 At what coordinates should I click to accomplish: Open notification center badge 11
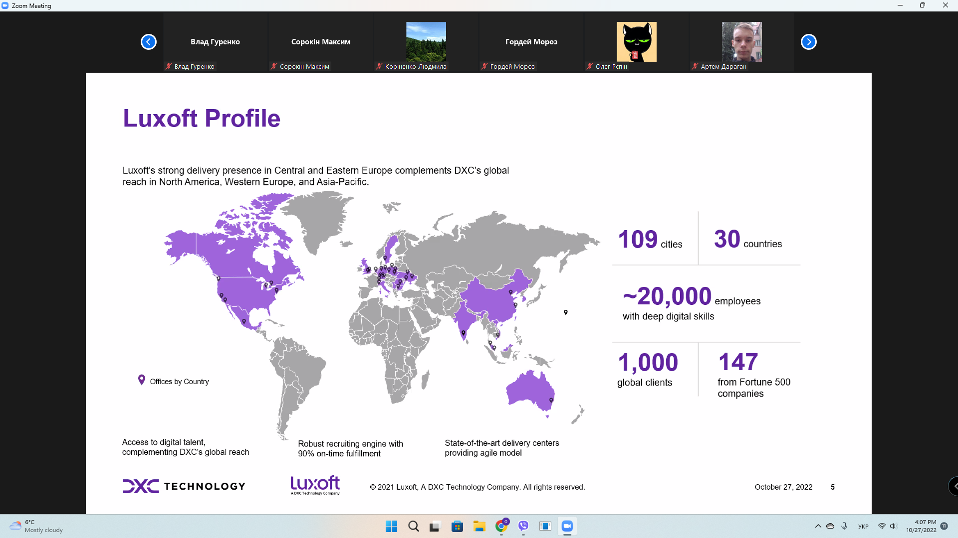point(944,526)
